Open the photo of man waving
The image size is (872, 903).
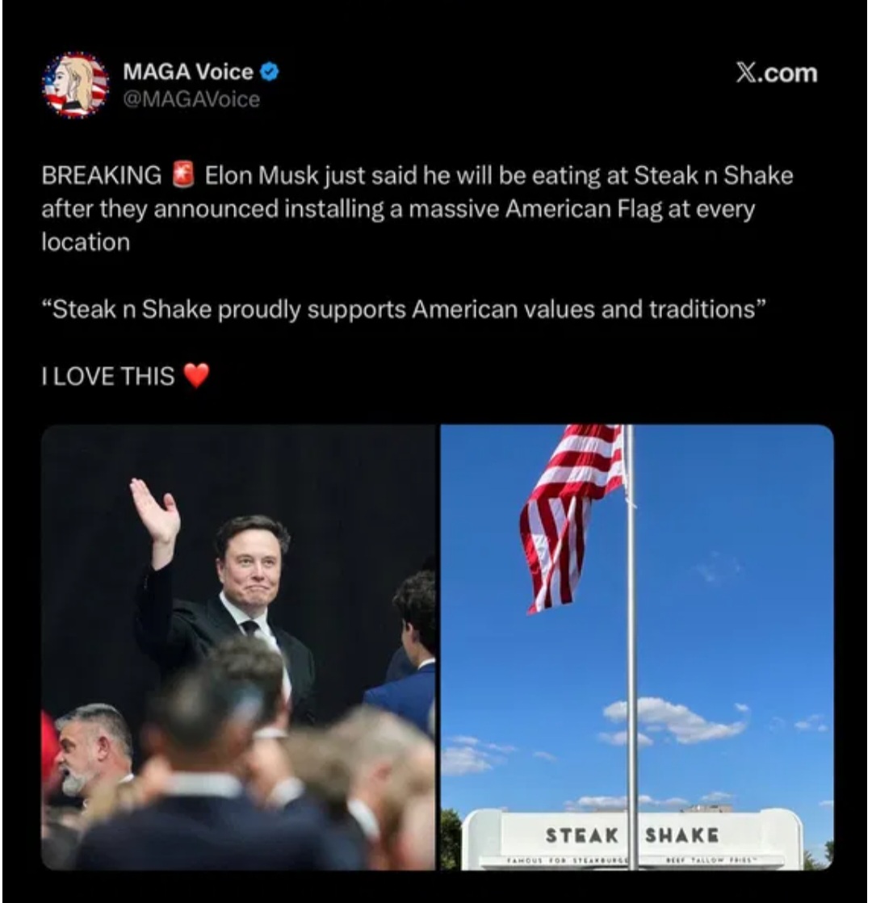[238, 646]
